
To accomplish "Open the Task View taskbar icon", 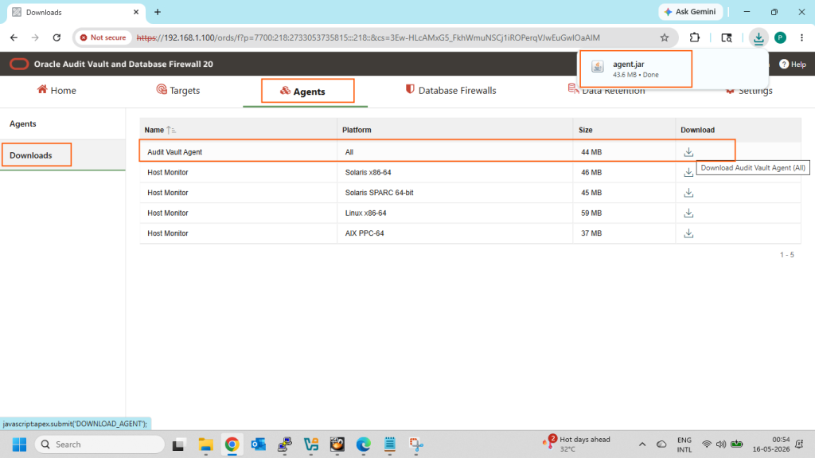I will coord(179,444).
